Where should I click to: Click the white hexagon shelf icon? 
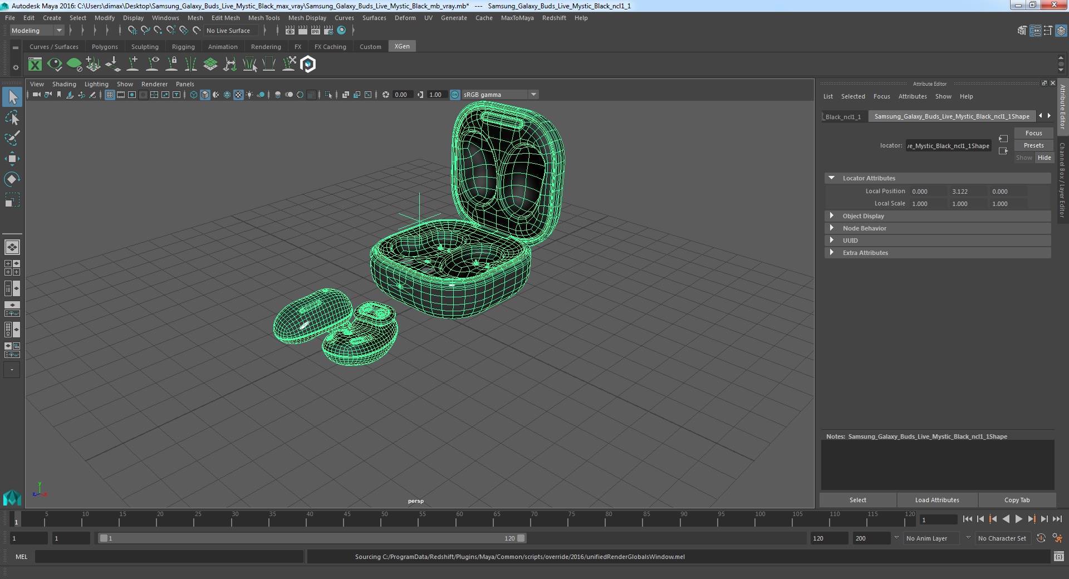308,65
